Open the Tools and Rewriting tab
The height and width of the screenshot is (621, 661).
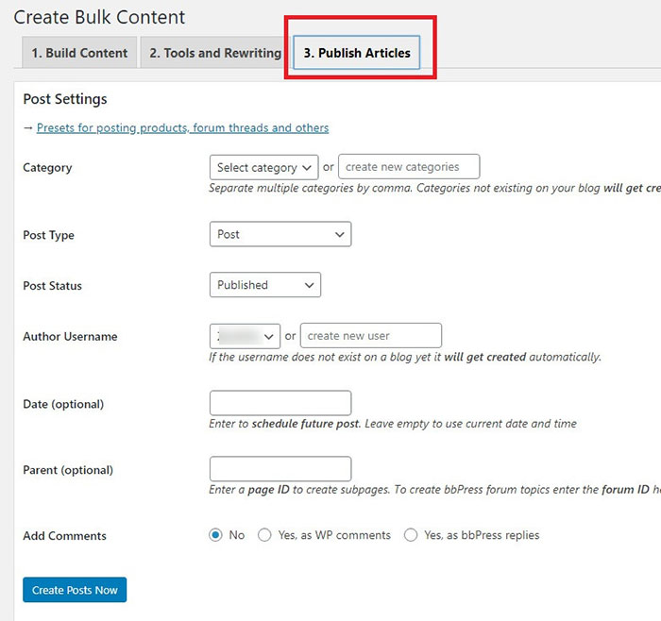click(x=214, y=53)
